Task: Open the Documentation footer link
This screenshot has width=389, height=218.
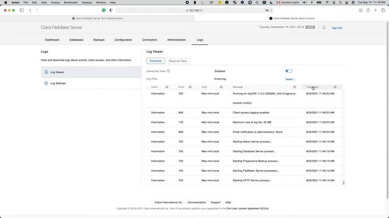Action: [197, 202]
